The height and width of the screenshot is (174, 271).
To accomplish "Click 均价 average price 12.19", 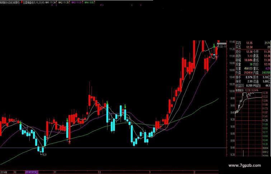I will click(267, 64).
